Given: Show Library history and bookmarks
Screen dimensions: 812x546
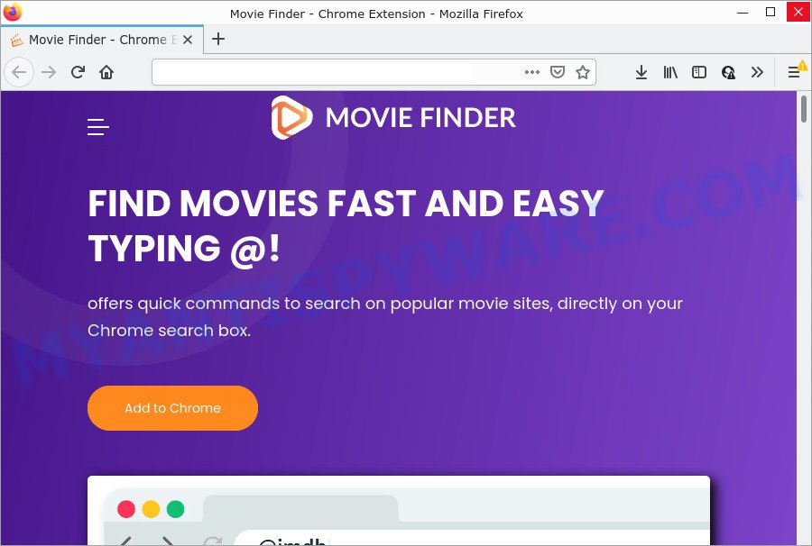Looking at the screenshot, I should (x=670, y=72).
